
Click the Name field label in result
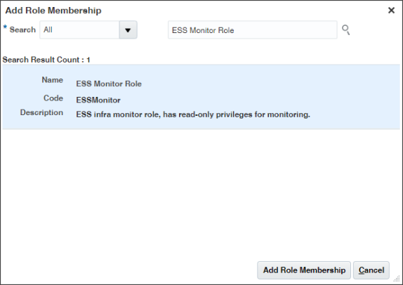pos(53,80)
